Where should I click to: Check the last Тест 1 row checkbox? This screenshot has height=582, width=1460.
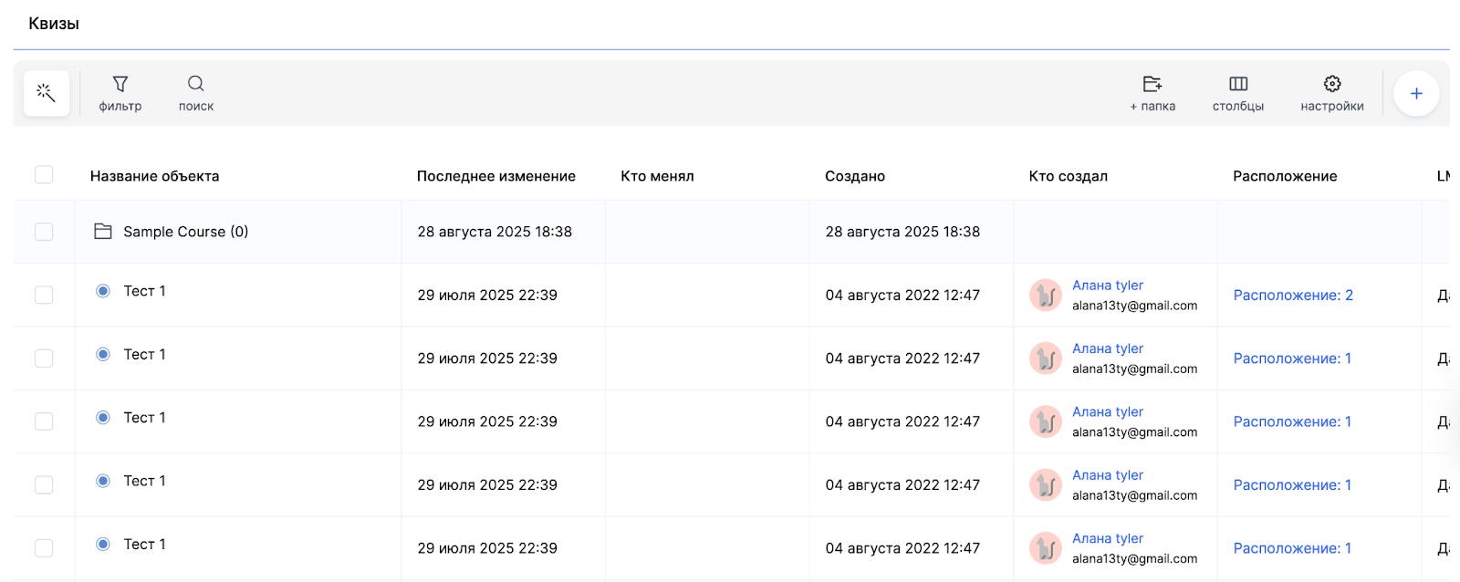click(44, 548)
